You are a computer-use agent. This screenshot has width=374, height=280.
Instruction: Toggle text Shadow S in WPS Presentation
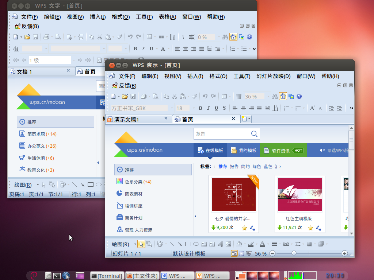pyautogui.click(x=224, y=108)
